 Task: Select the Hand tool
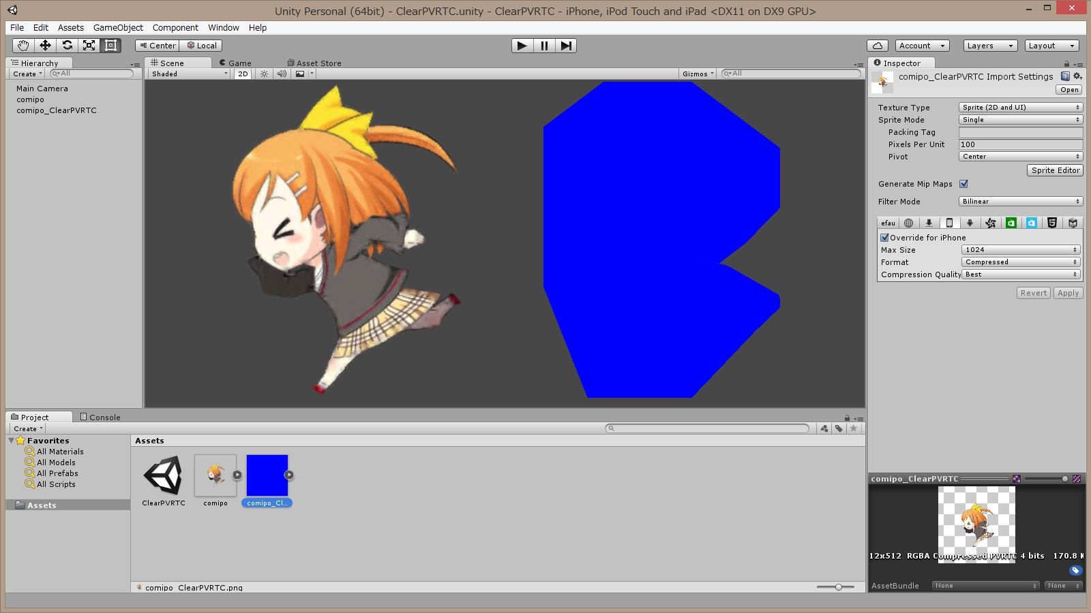(x=23, y=46)
